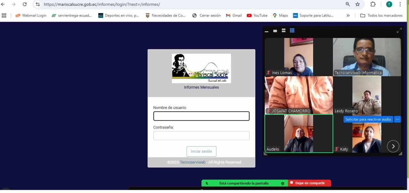Open the page zoom magnifier icon
This screenshot has height=193, width=409.
pyautogui.click(x=348, y=4)
